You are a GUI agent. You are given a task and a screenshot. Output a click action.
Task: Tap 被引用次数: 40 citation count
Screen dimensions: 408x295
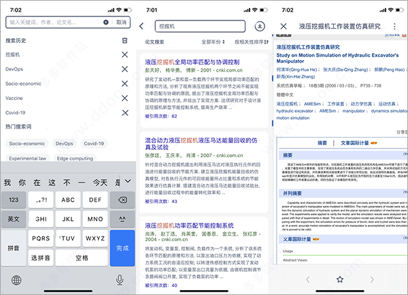point(161,285)
